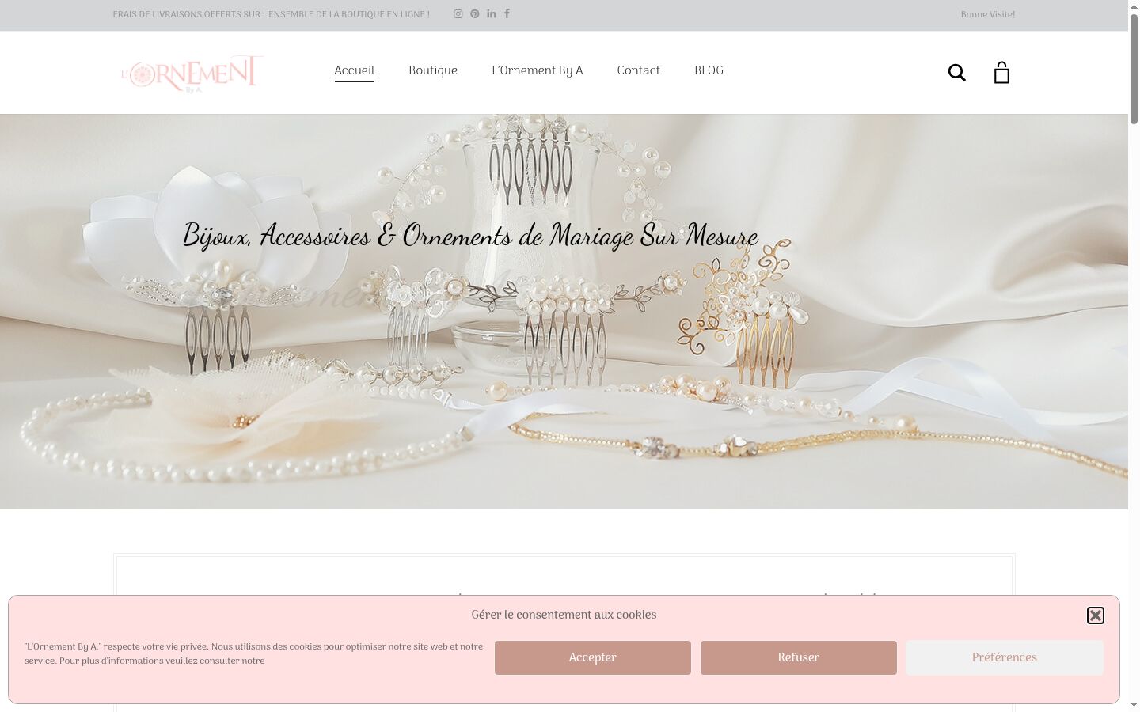Click the search magnifier icon
The image size is (1140, 712).
(957, 73)
